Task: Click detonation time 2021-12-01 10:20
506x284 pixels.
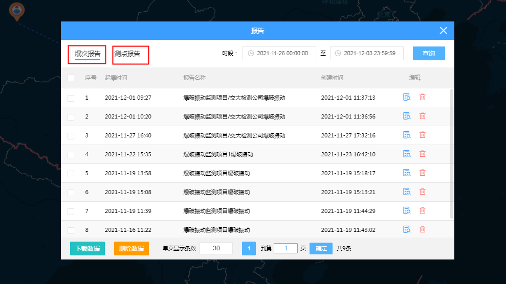Action: tap(128, 116)
